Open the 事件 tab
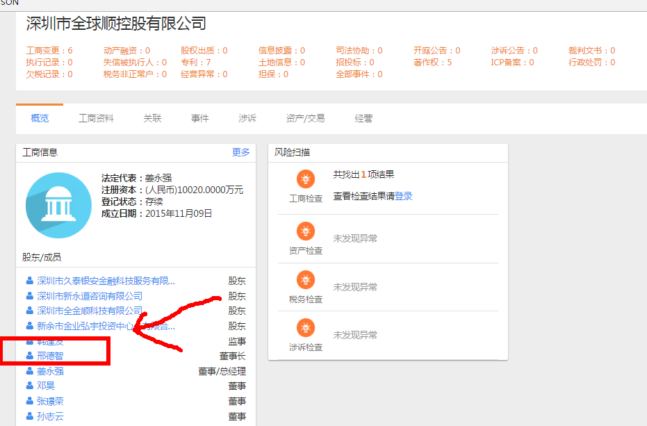This screenshot has width=647, height=426. [x=199, y=118]
